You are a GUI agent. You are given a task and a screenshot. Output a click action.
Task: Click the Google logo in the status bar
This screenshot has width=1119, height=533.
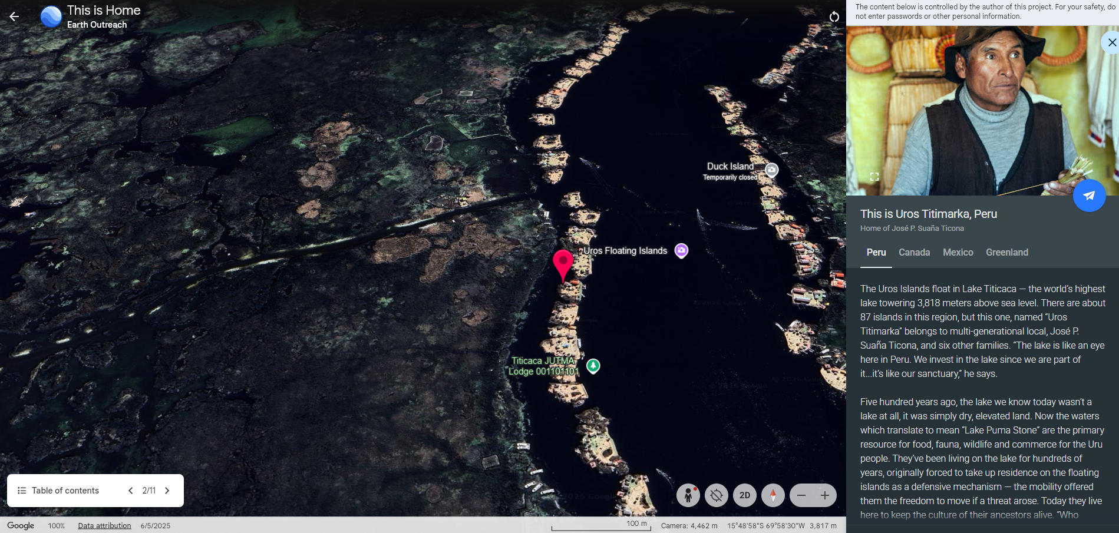pos(21,525)
